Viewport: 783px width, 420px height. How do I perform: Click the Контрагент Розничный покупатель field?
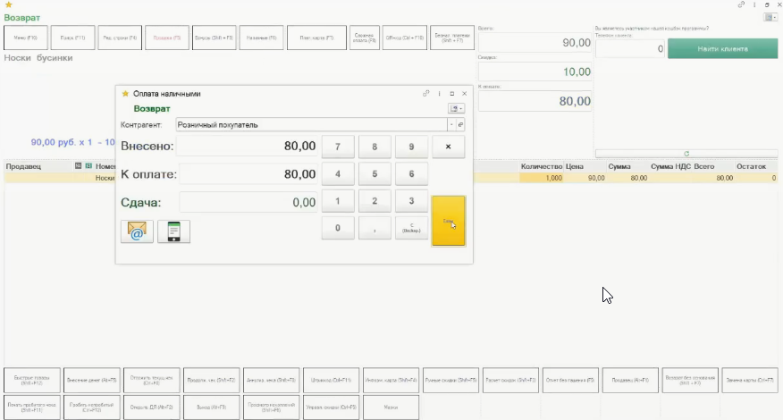312,125
